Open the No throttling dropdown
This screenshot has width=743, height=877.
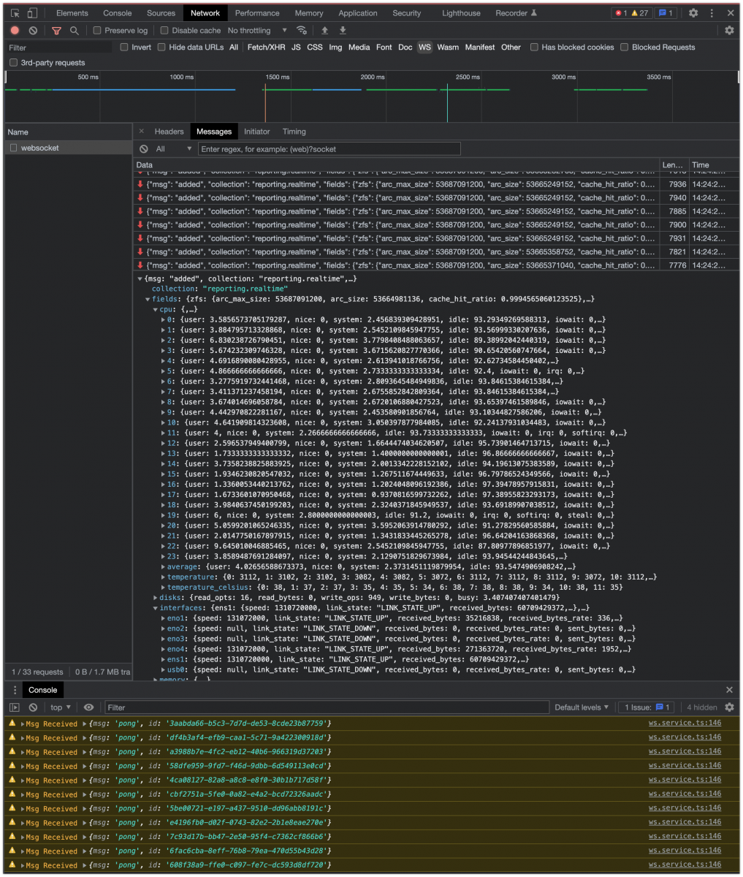(257, 31)
